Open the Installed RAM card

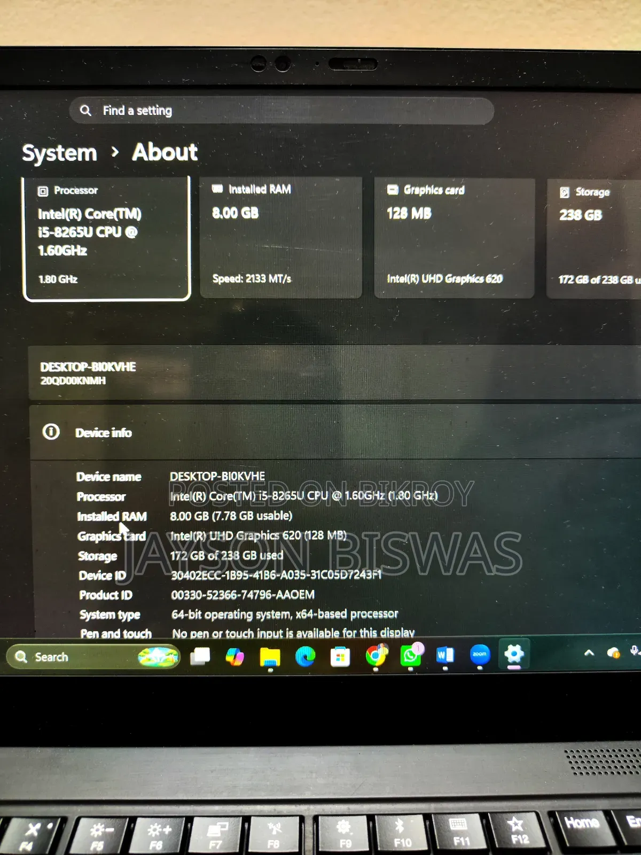pos(281,238)
